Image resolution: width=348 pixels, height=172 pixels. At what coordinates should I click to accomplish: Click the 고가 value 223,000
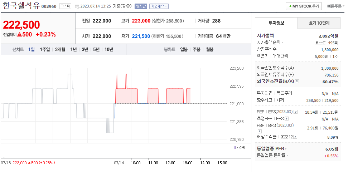(x=141, y=21)
